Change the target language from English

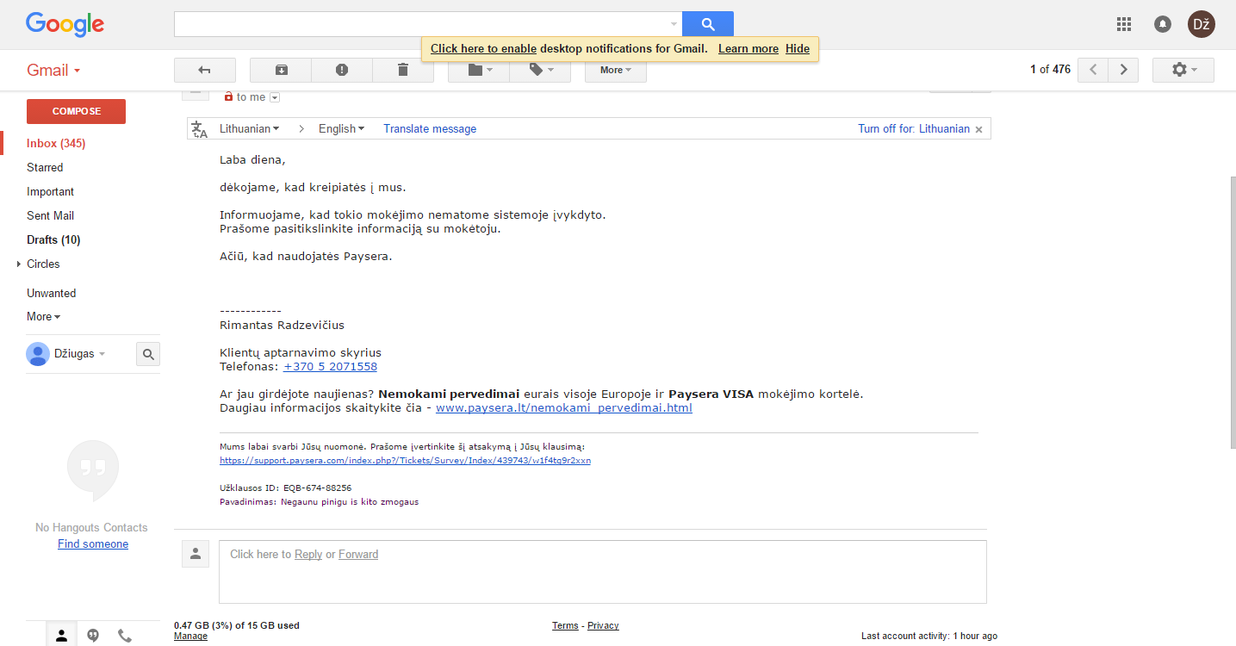click(x=341, y=129)
